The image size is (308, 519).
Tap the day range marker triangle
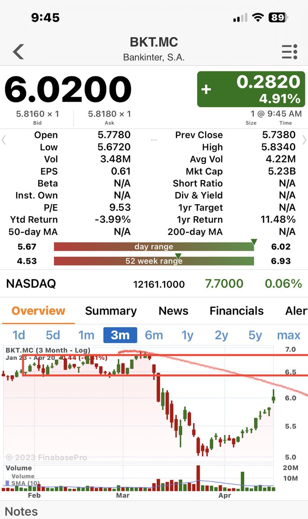click(254, 242)
